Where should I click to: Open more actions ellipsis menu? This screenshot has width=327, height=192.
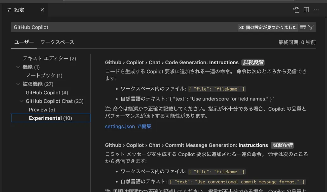pos(316,10)
